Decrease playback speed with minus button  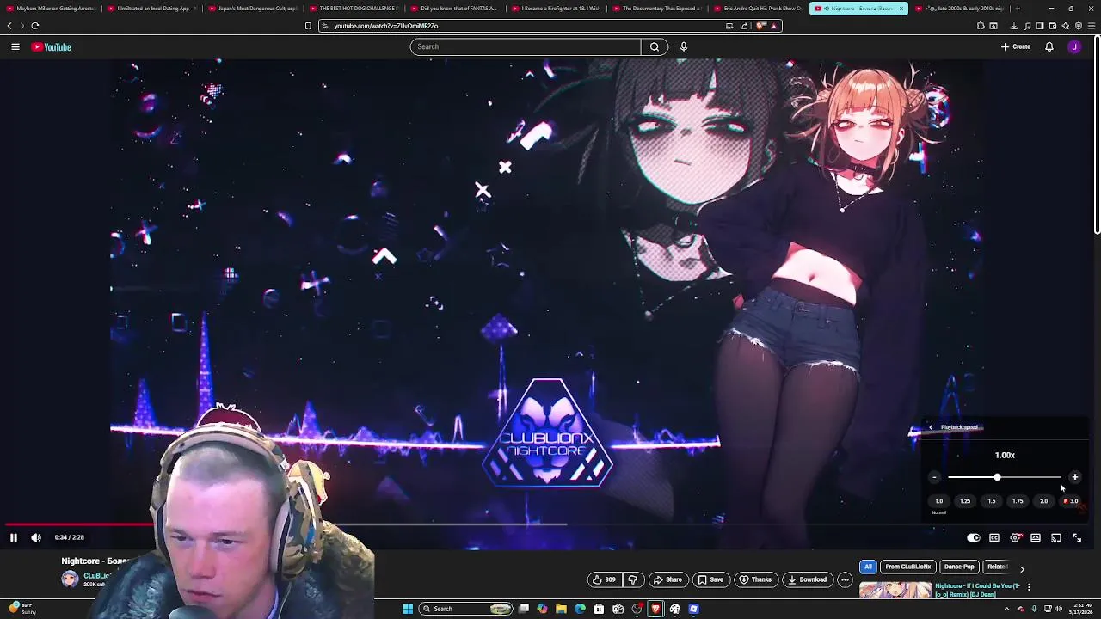coord(934,477)
